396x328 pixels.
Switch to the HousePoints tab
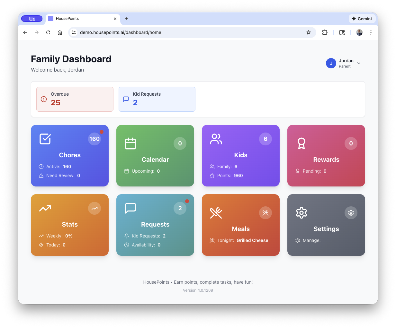point(83,19)
